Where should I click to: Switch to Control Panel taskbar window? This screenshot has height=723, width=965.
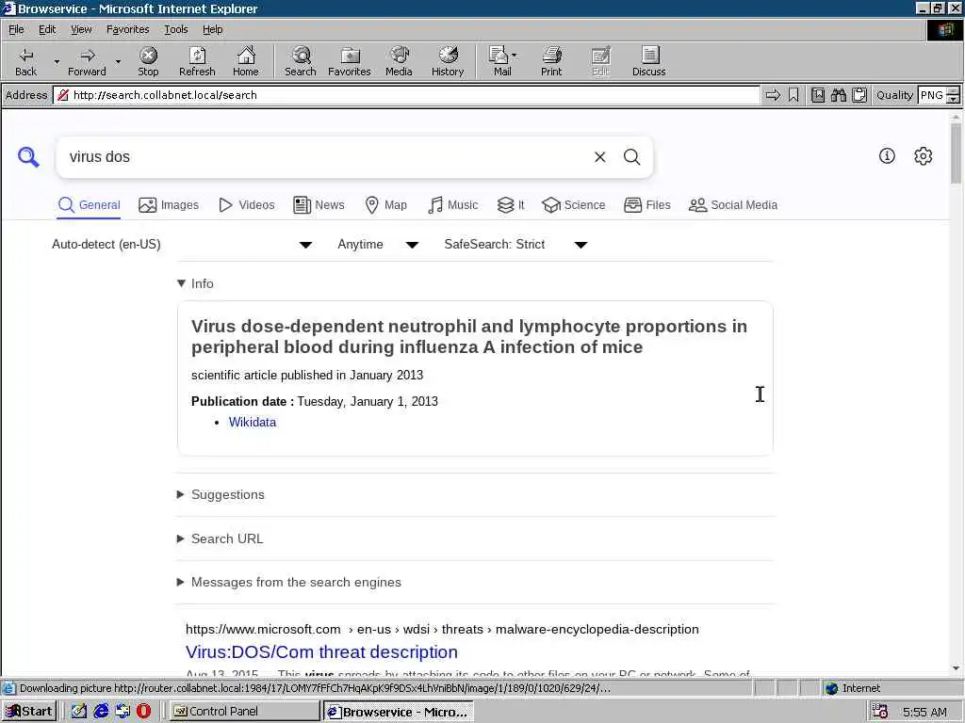pos(244,712)
